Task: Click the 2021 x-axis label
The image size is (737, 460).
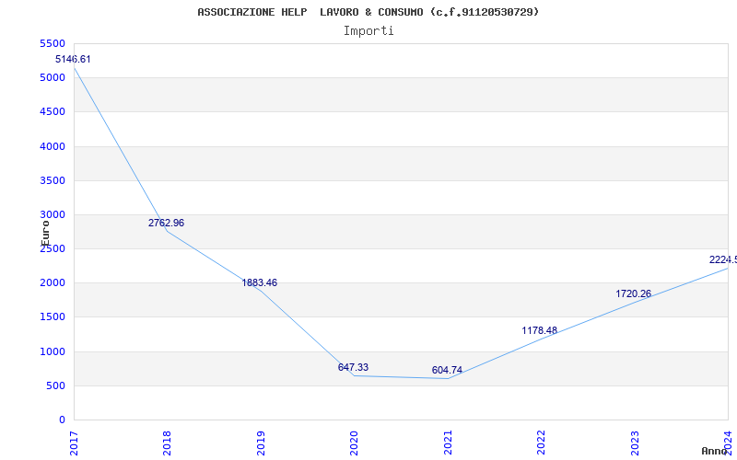Action: [448, 443]
